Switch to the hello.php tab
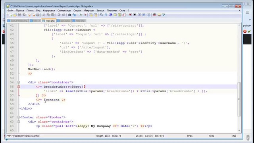 (x=79, y=21)
